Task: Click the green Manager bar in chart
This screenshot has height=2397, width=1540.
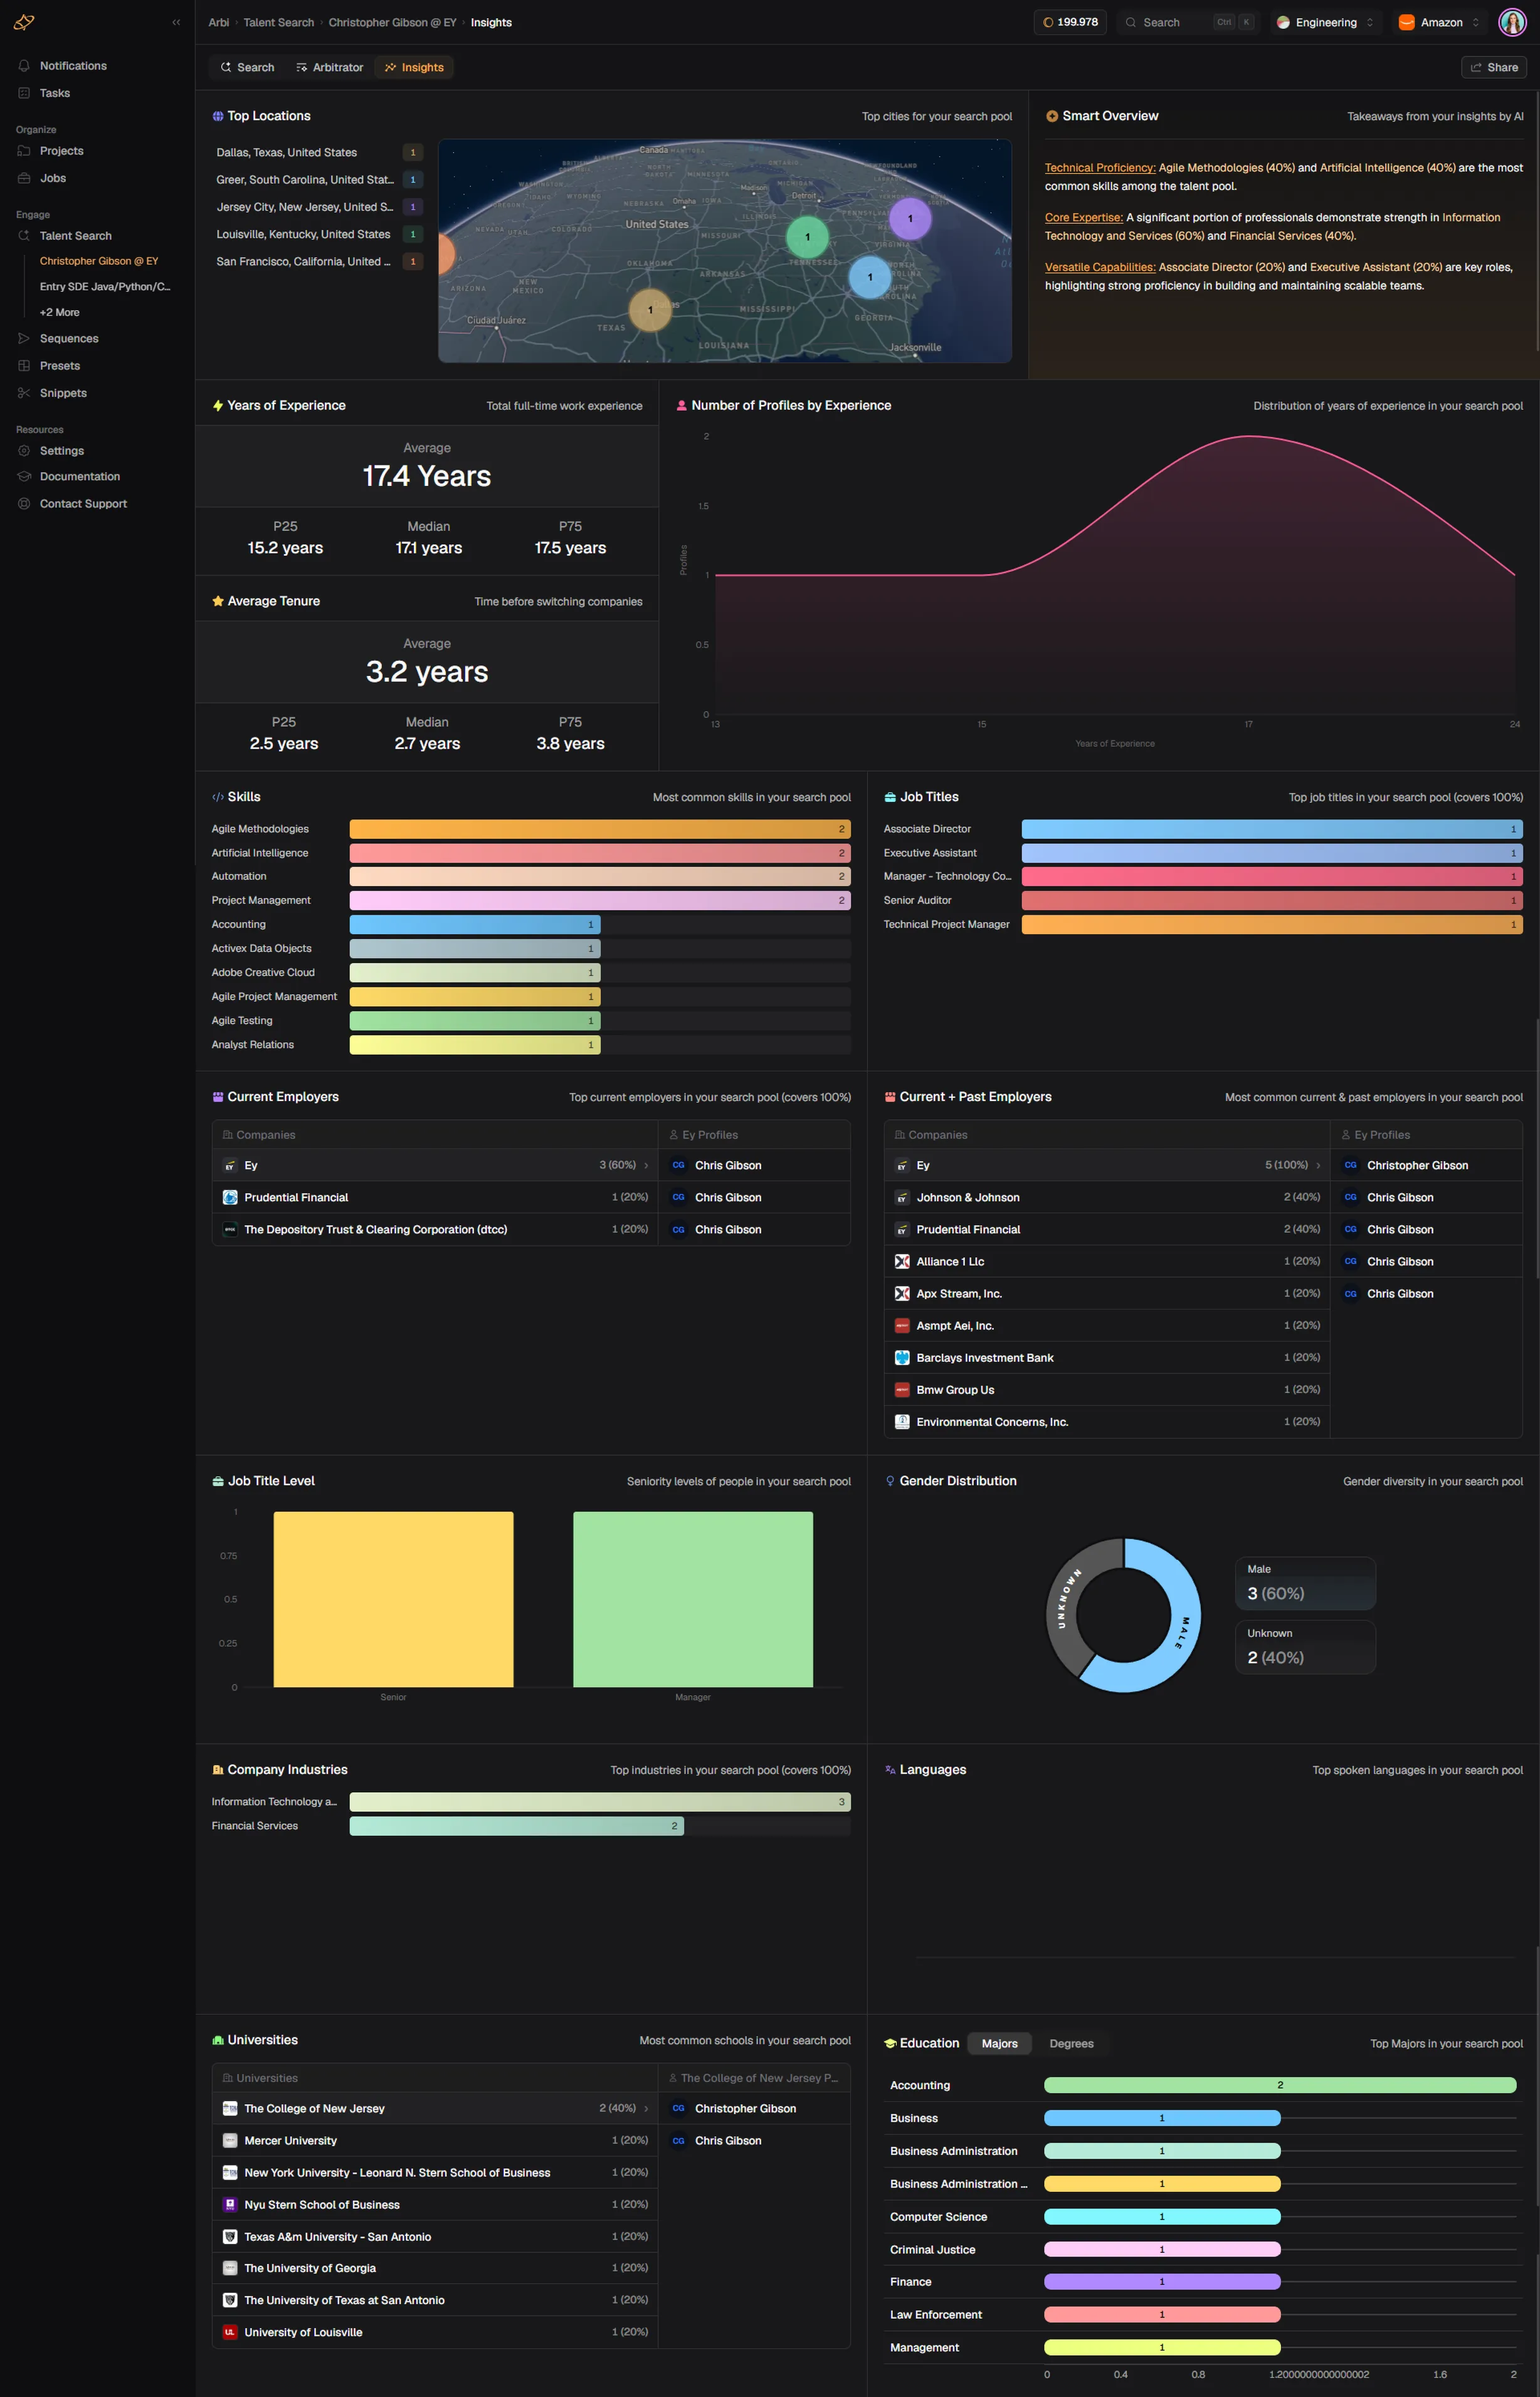Action: [x=693, y=1599]
